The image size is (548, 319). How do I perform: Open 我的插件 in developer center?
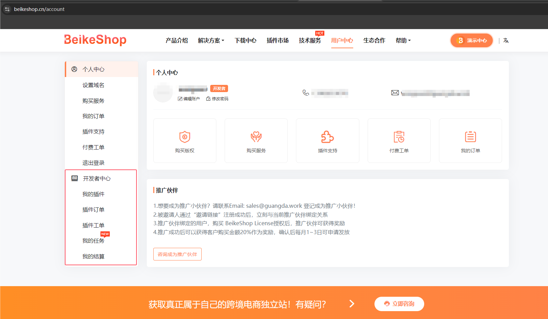(x=93, y=194)
